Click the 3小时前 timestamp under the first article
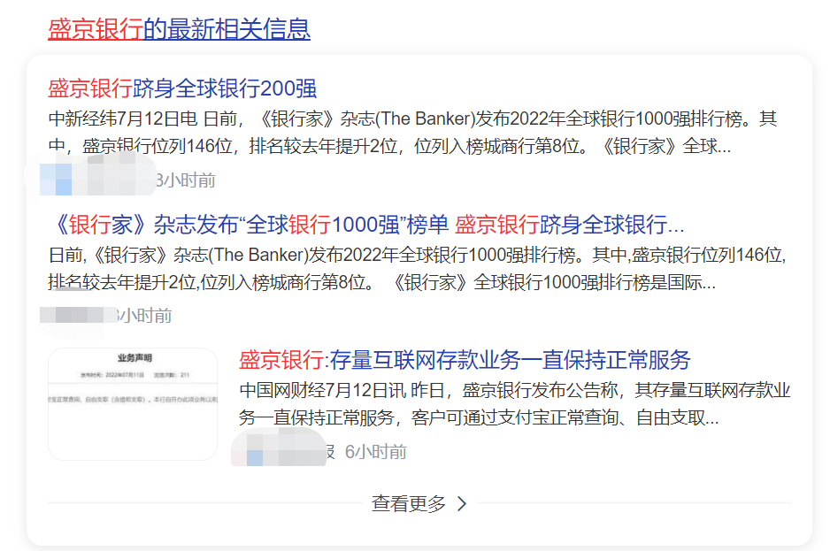Viewport: 830px width, 551px height. (x=186, y=180)
